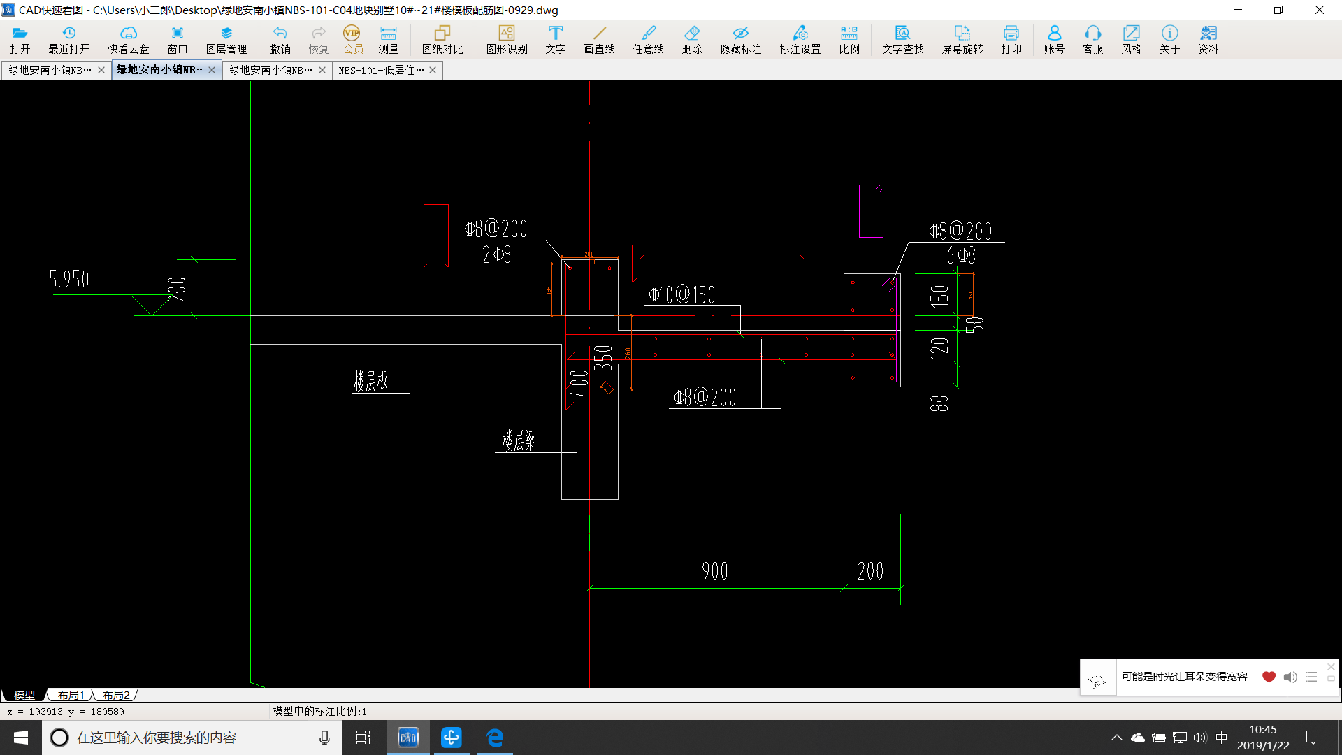
Task: Click the taskbar microphone icon
Action: (324, 738)
